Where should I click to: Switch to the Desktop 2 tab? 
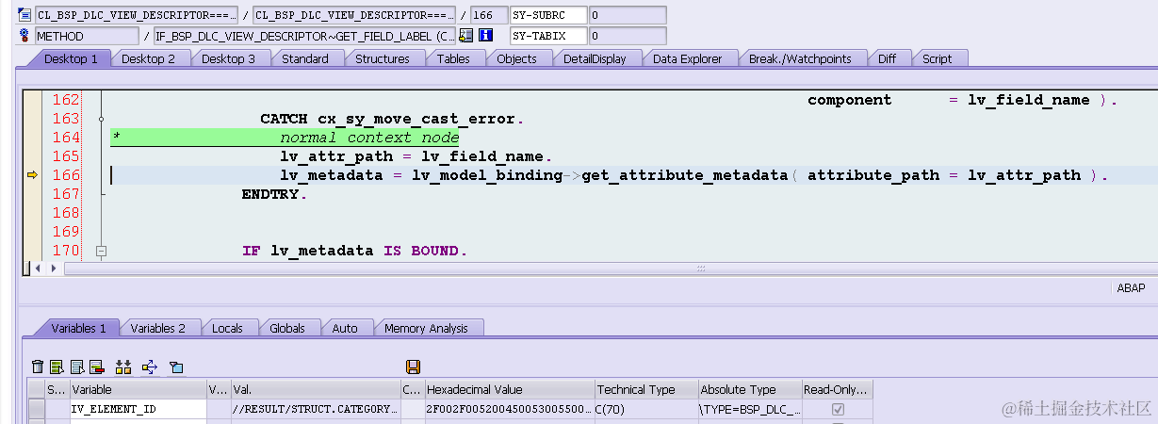click(149, 58)
